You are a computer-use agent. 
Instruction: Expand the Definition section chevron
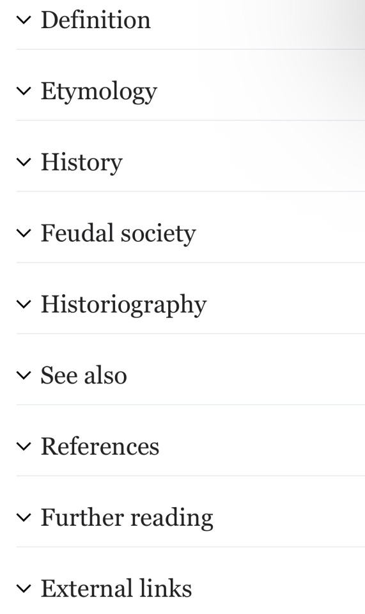pos(24,20)
